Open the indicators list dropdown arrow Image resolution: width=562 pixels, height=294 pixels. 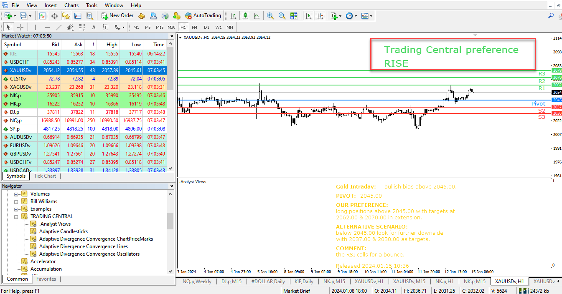[x=341, y=16]
